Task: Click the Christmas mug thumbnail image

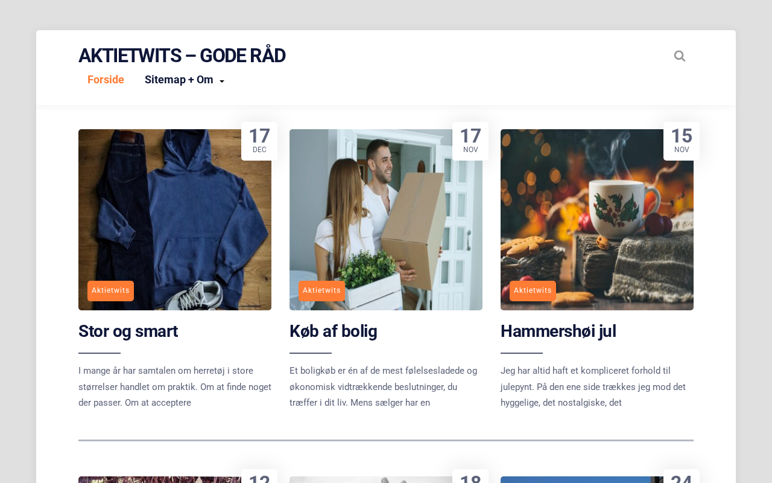Action: pos(597,220)
